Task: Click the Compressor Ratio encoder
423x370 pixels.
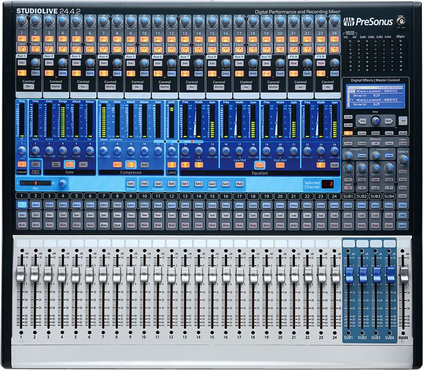Action: (x=117, y=150)
